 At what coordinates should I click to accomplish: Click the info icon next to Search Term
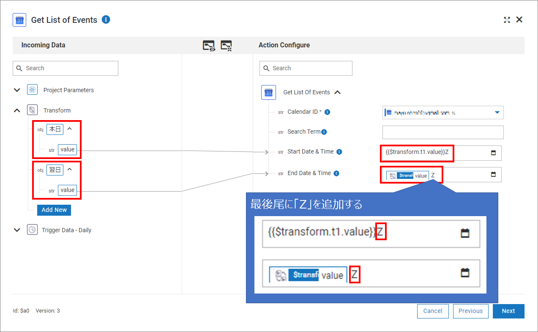pos(324,132)
